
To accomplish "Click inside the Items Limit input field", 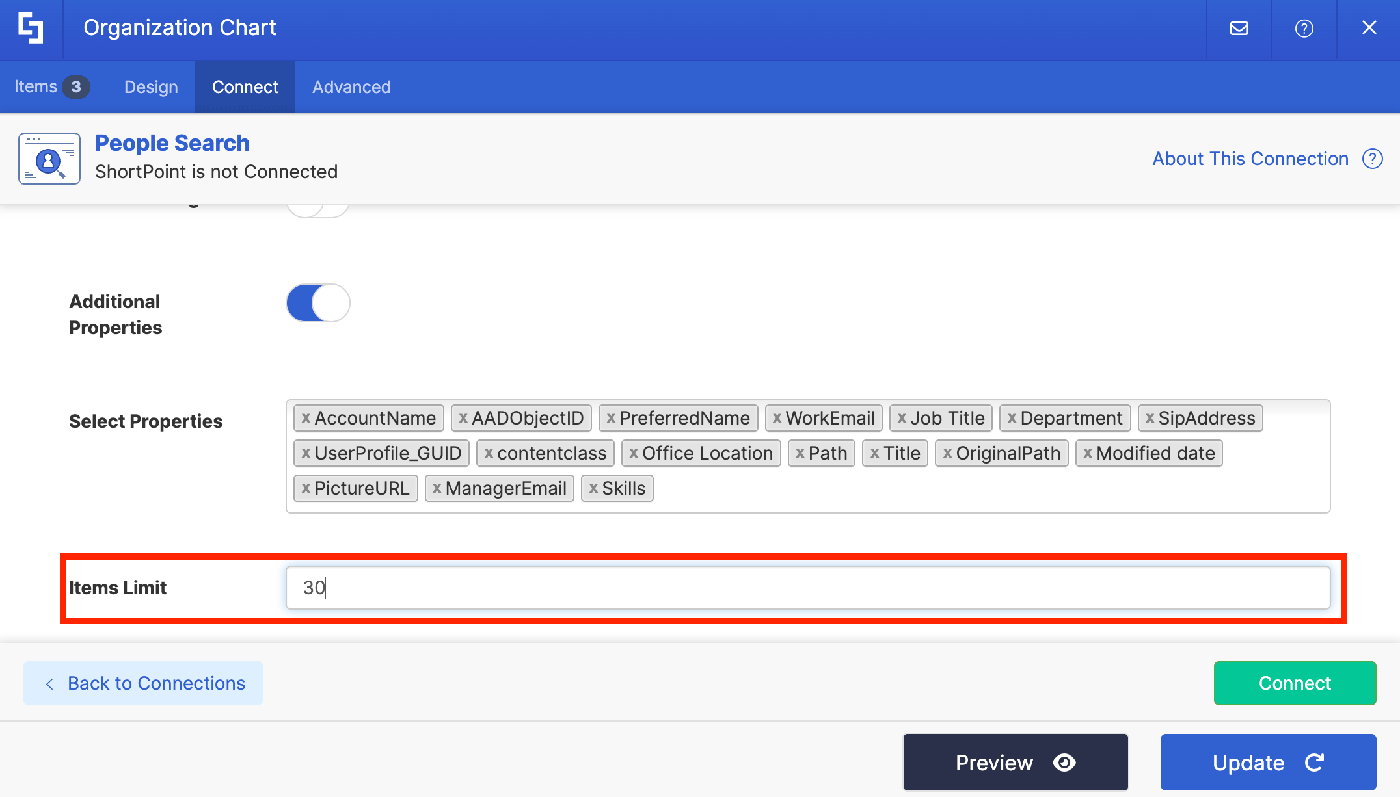I will pyautogui.click(x=808, y=588).
